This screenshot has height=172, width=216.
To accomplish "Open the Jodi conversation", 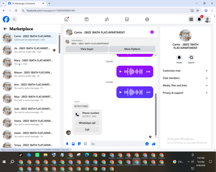I will (29, 111).
